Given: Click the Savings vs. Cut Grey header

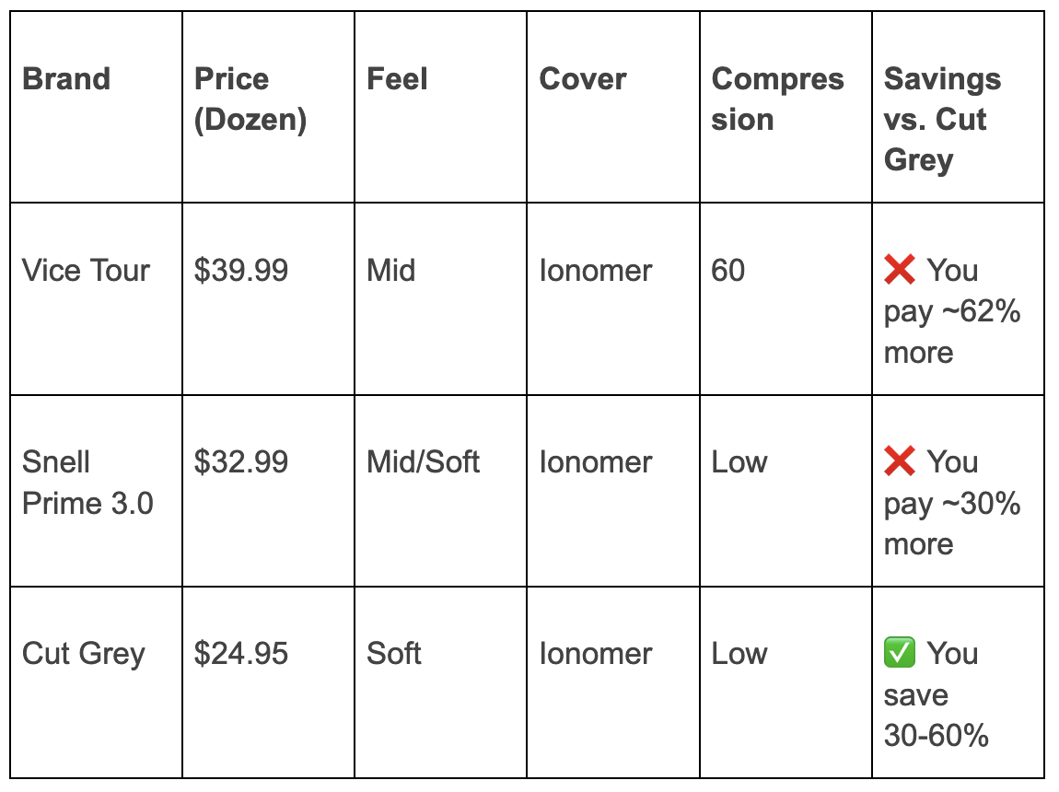Looking at the screenshot, I should pyautogui.click(x=958, y=107).
